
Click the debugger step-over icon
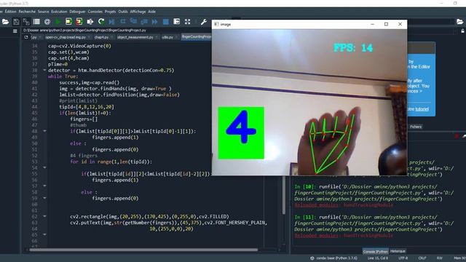(x=123, y=21)
